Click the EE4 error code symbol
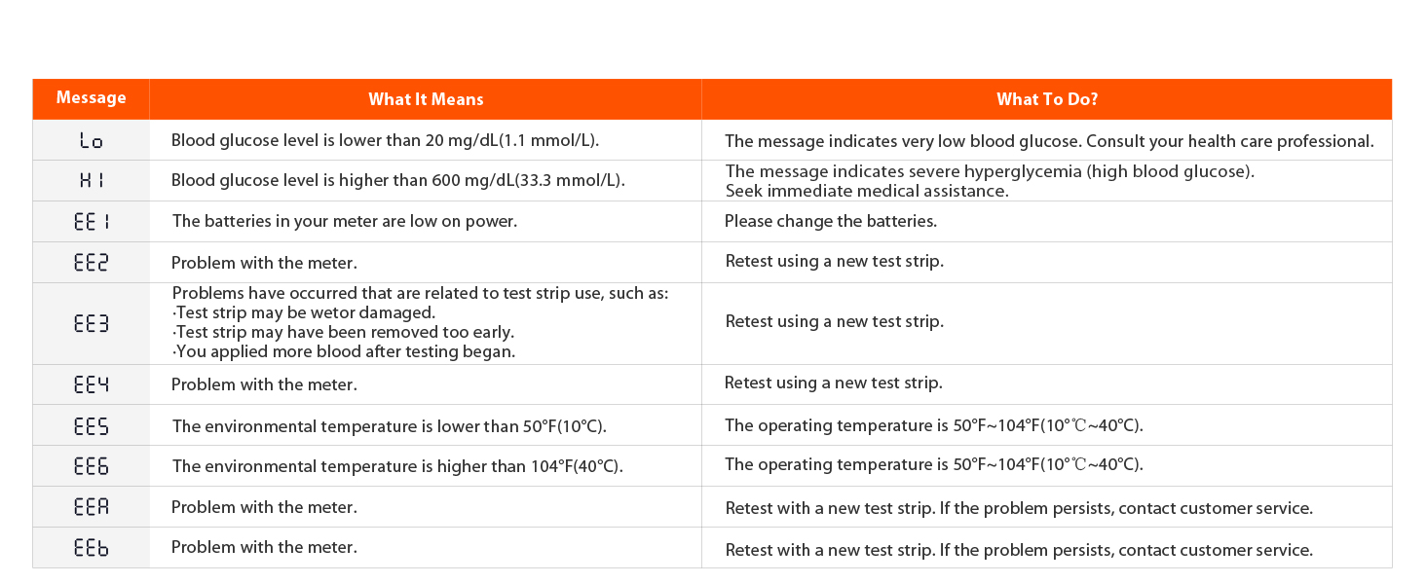 (x=91, y=384)
